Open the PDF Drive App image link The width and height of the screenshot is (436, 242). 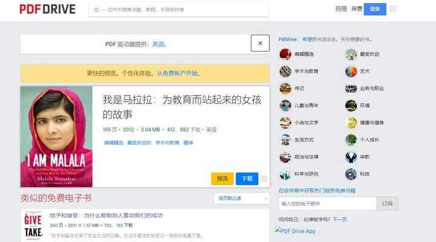[x=296, y=231]
